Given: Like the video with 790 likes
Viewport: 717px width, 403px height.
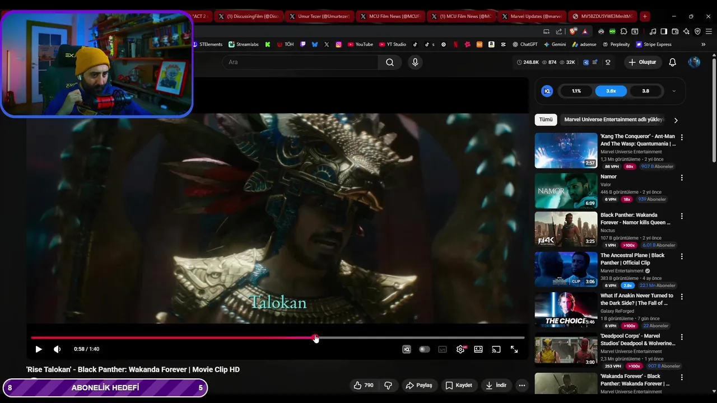Looking at the screenshot, I should (x=364, y=385).
